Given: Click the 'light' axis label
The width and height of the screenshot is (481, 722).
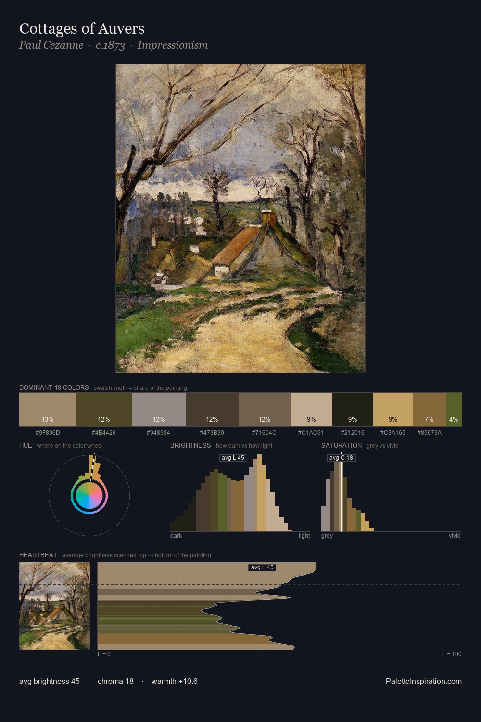Looking at the screenshot, I should pyautogui.click(x=304, y=536).
